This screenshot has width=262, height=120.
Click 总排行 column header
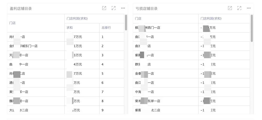pos(106,28)
